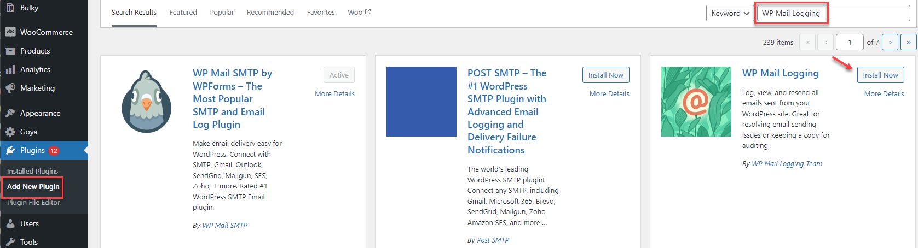Expand the Keyword search type dropdown

pos(730,13)
